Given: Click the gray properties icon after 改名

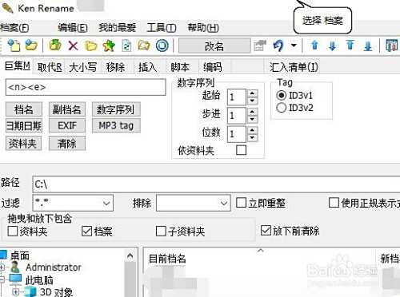Looking at the screenshot, I should click(x=260, y=46).
